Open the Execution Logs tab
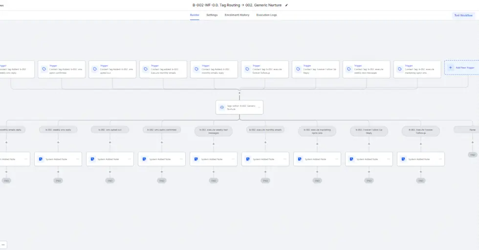The width and height of the screenshot is (479, 250). tap(267, 15)
